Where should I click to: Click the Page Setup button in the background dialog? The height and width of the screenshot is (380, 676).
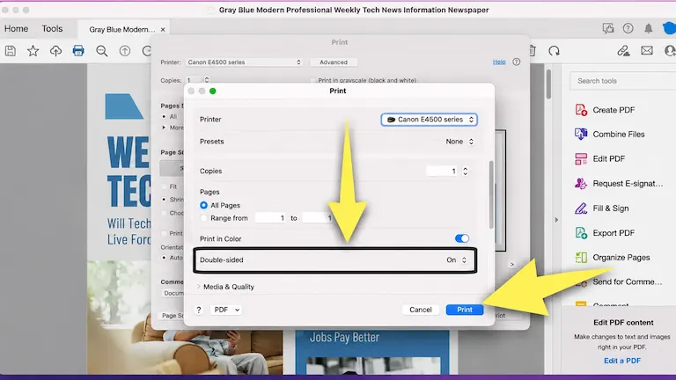coord(172,316)
